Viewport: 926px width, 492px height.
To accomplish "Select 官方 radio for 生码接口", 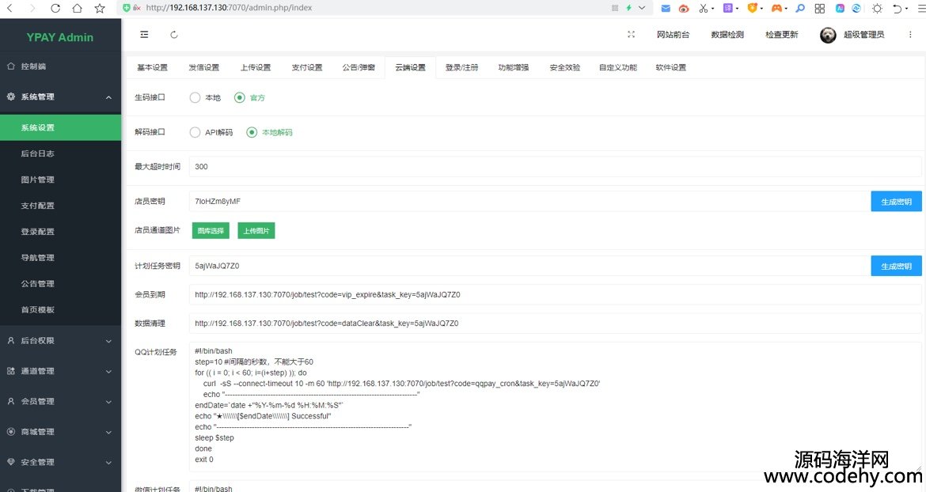I will tap(240, 97).
